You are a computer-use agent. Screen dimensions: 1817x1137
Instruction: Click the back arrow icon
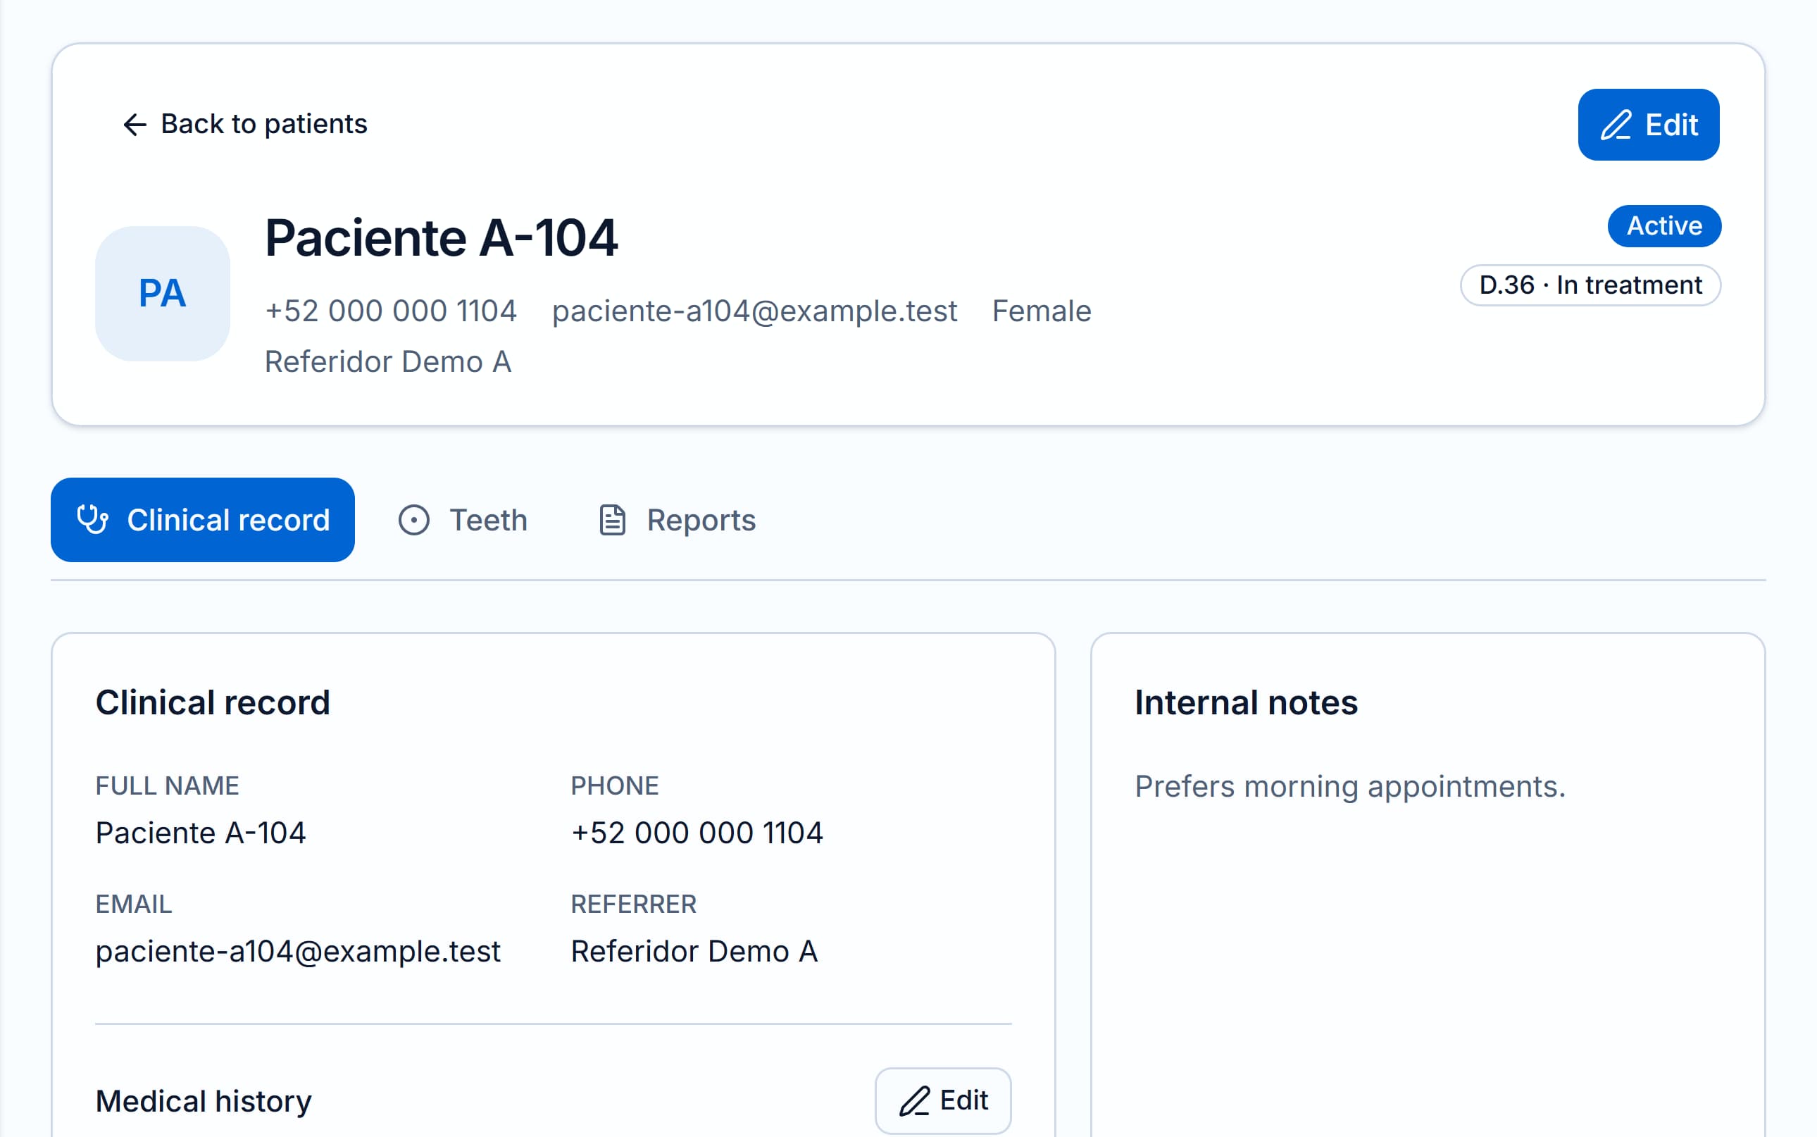click(135, 125)
